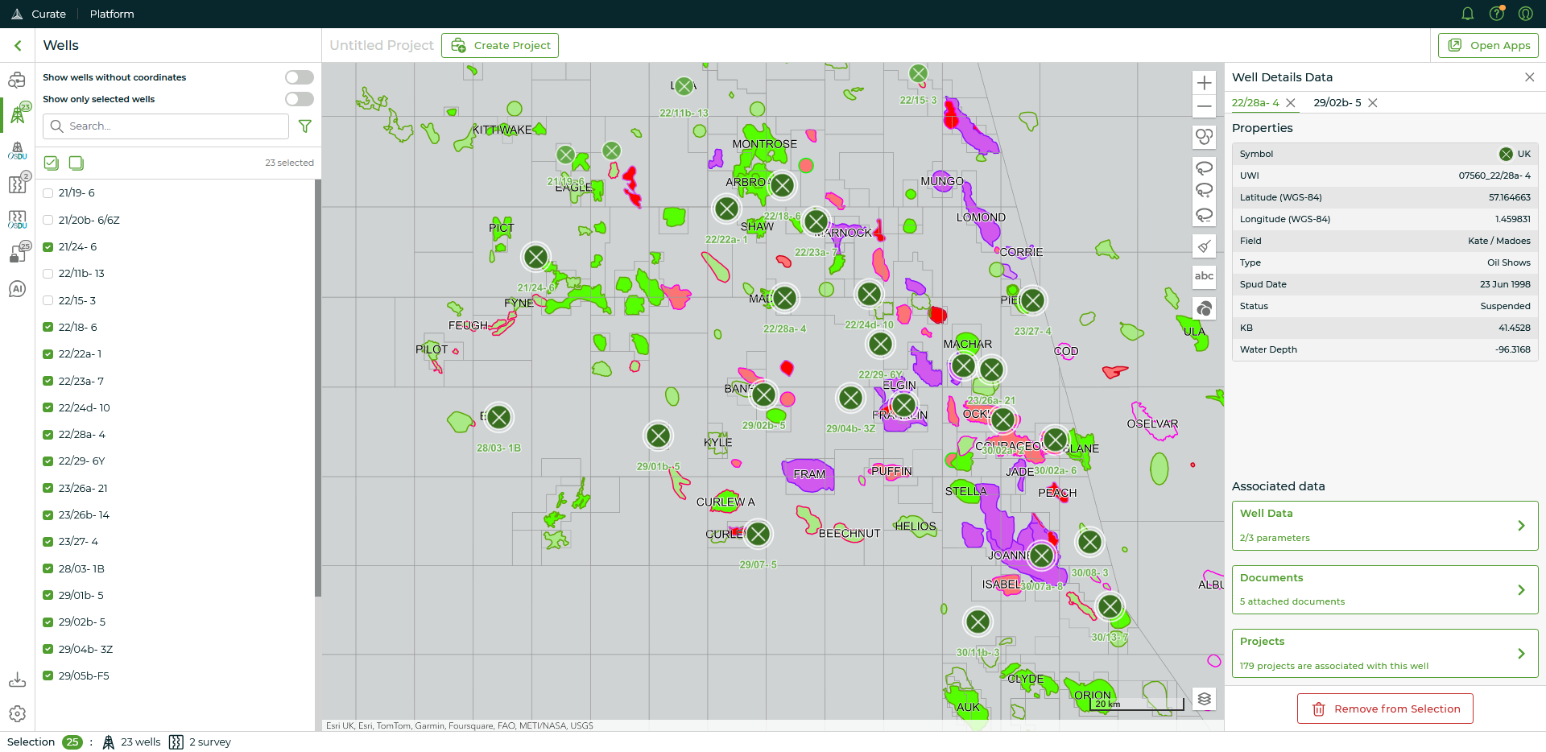Viewport: 1546px width, 752px height.
Task: Focus the wells Search field
Action: point(166,126)
